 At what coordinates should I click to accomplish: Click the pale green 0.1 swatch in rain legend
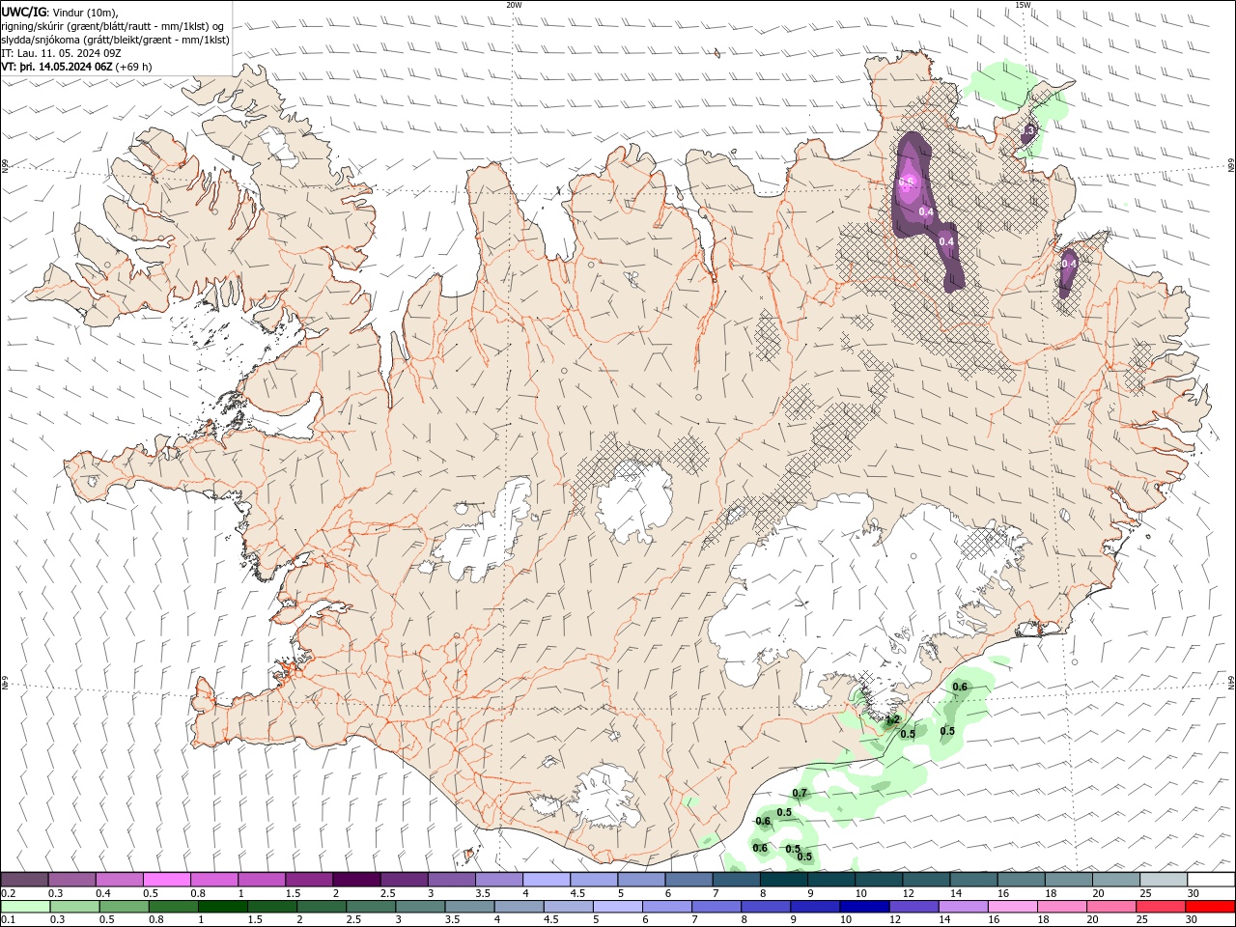(x=25, y=907)
